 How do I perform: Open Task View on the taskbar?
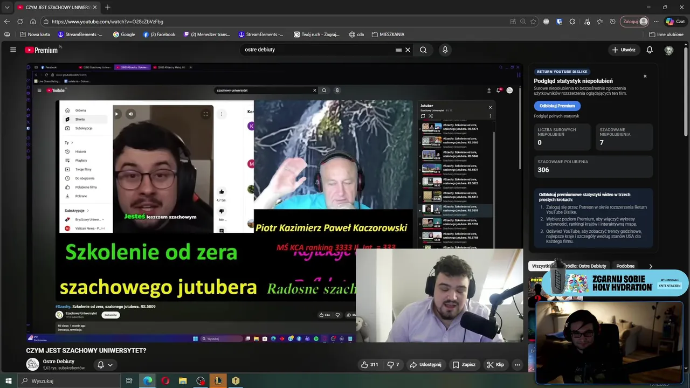129,381
